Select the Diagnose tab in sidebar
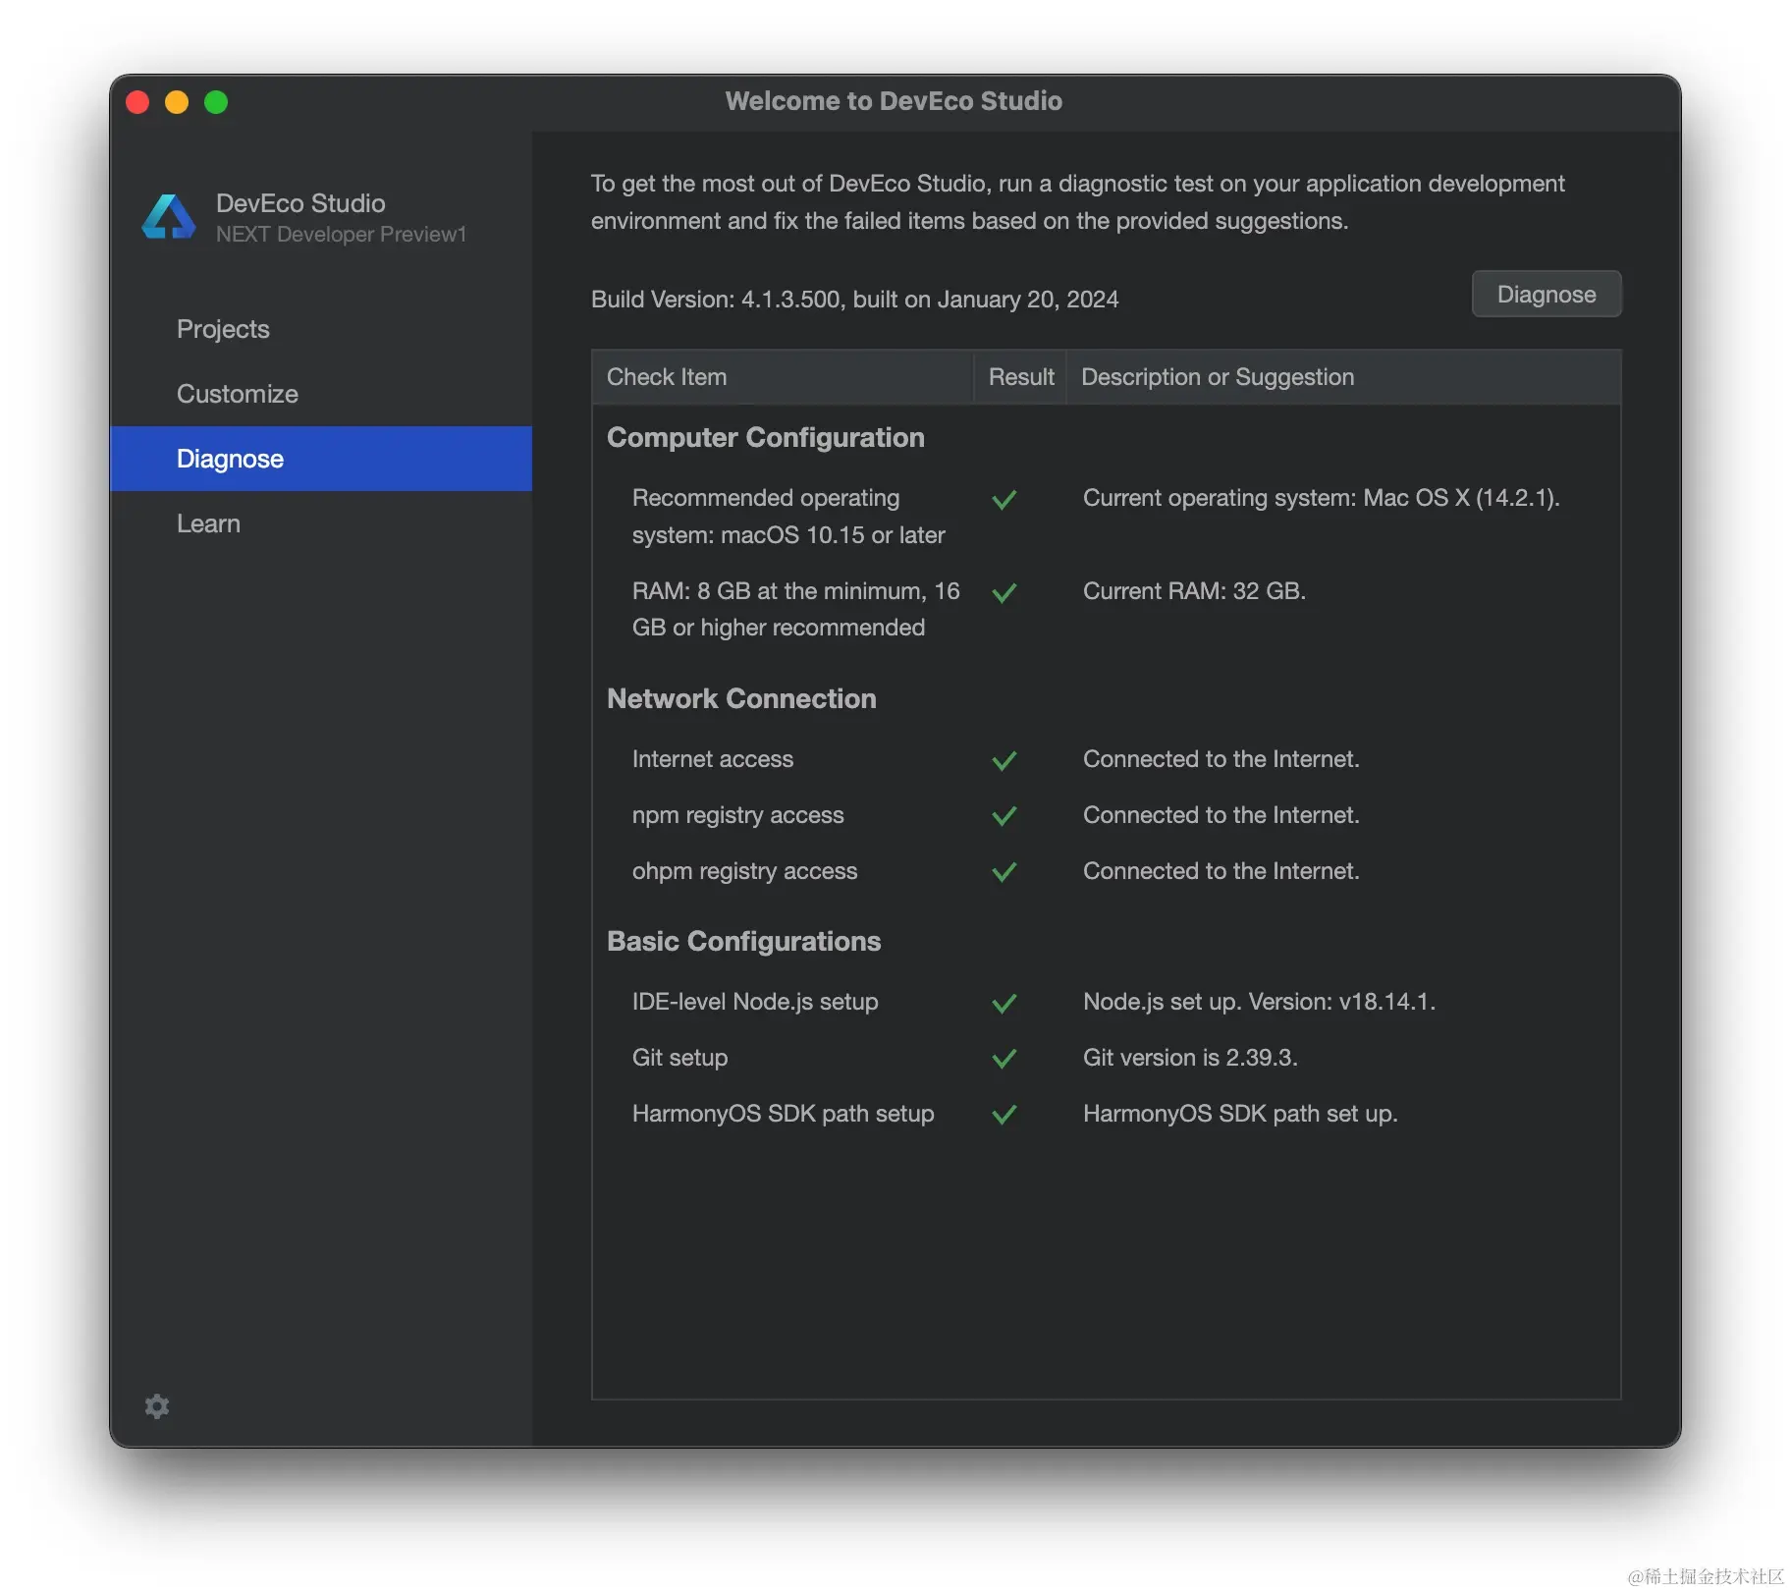 coord(321,459)
